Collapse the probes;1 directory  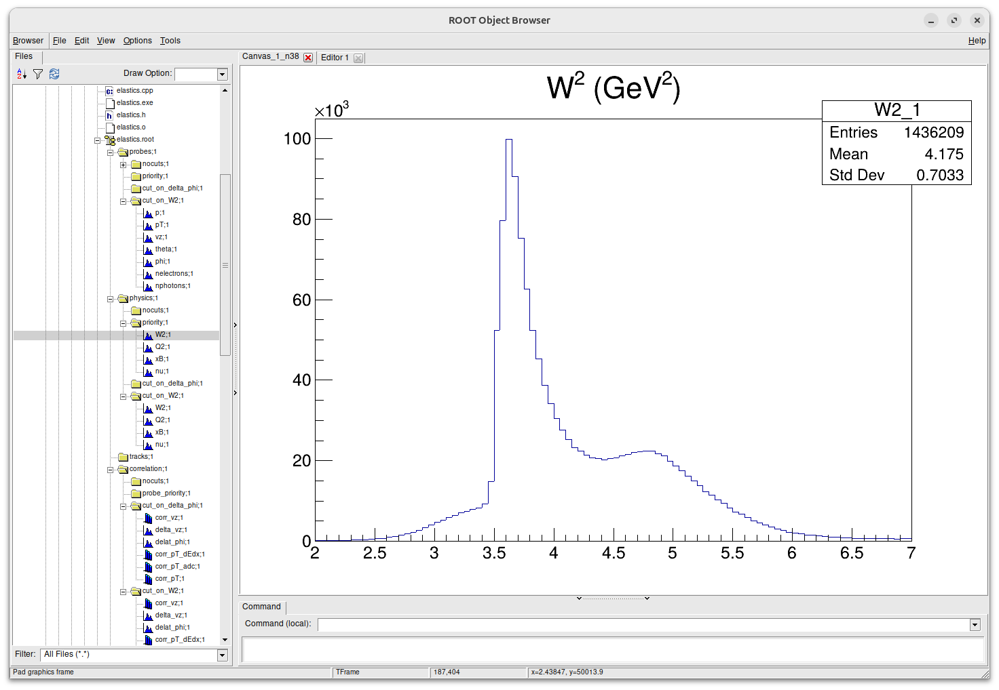(110, 153)
